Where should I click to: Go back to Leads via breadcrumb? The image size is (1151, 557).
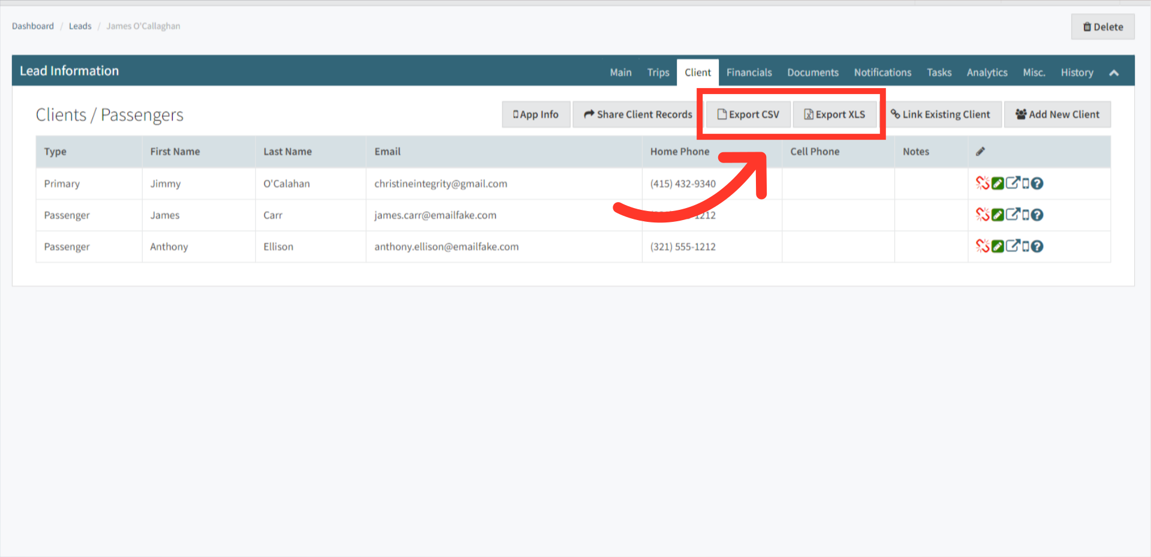(x=80, y=26)
